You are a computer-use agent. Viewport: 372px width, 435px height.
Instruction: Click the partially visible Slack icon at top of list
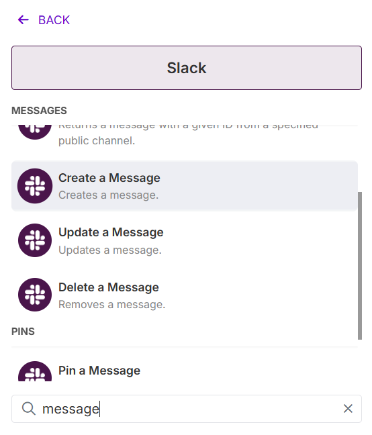(x=35, y=132)
